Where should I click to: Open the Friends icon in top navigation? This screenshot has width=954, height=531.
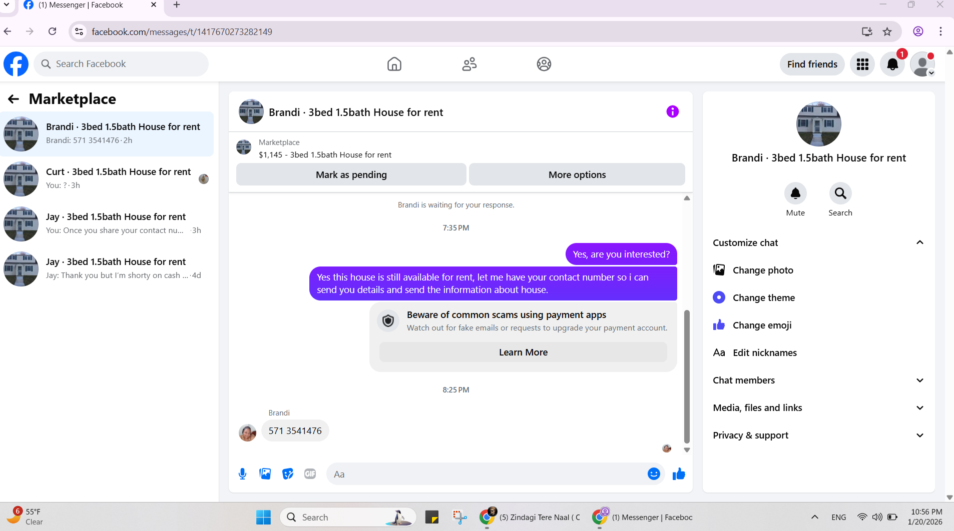click(x=469, y=64)
